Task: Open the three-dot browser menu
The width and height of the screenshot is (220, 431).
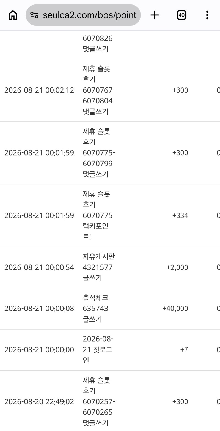Action: [207, 15]
